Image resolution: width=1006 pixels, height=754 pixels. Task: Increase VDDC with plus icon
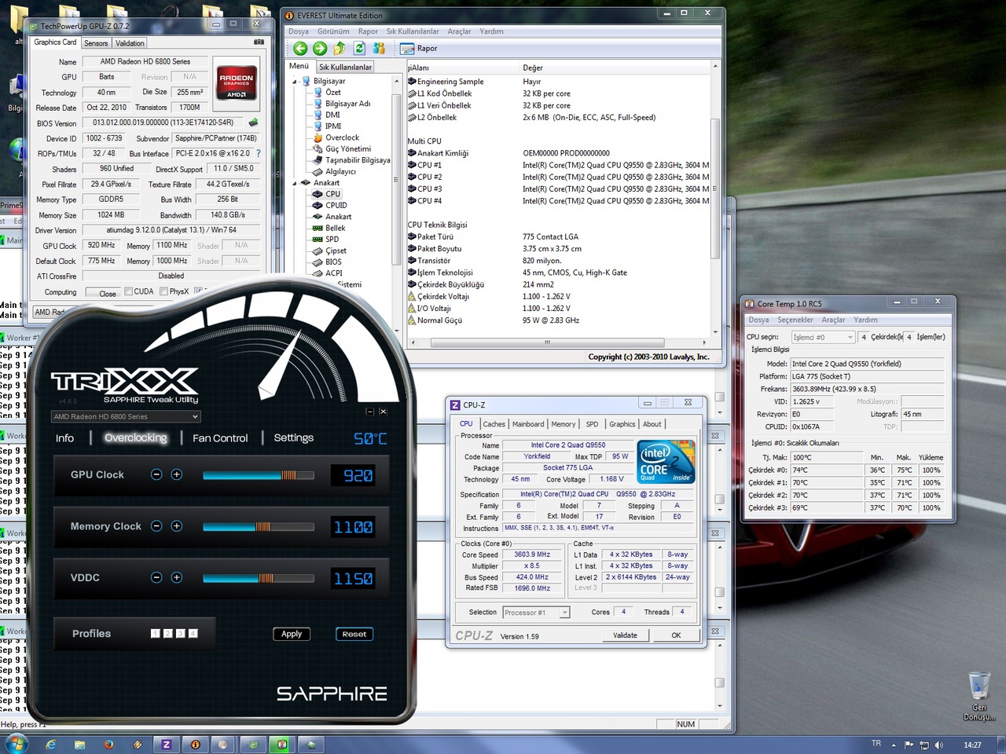tap(177, 577)
